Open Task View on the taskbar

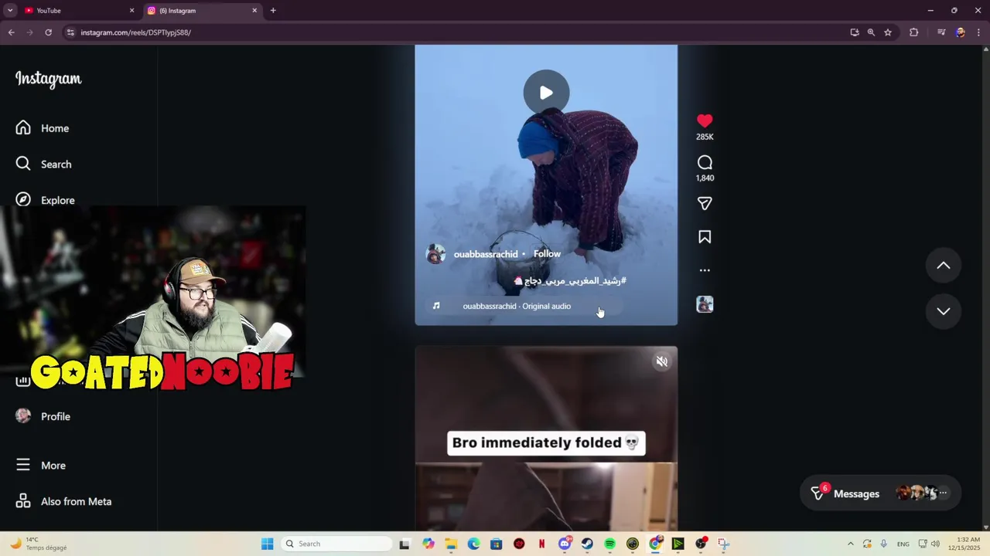tap(405, 544)
